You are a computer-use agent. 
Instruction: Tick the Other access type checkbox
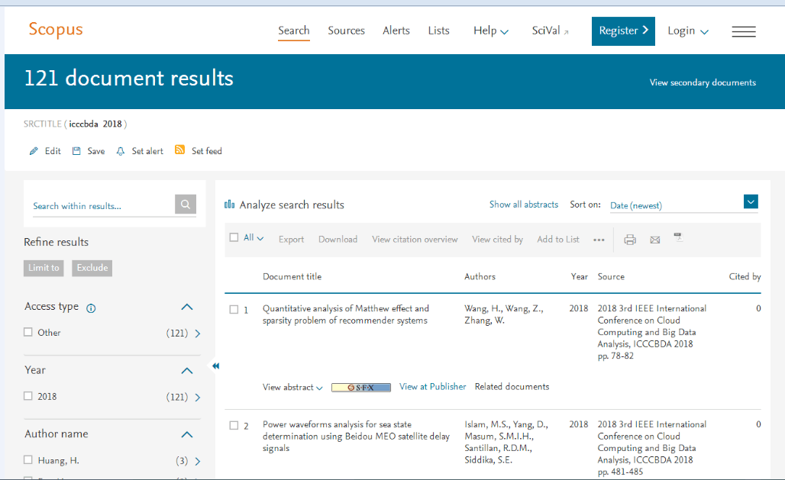(x=28, y=332)
